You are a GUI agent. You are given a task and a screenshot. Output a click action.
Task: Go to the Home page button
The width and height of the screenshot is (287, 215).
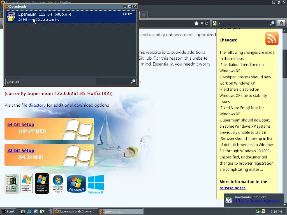click(x=281, y=24)
